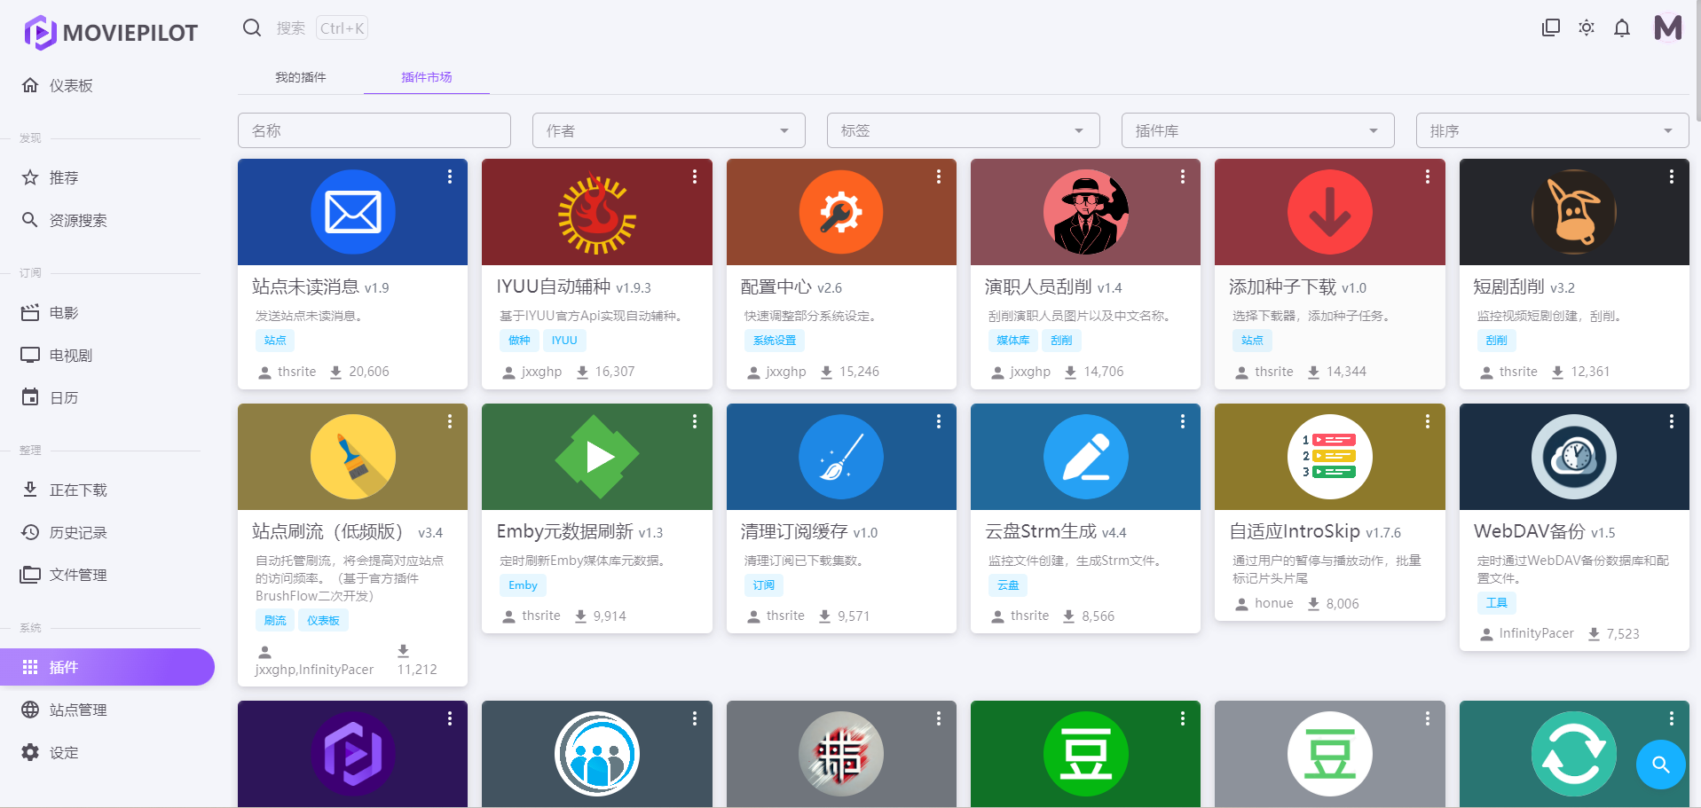Click the stacked windows icon in header
The height and width of the screenshot is (808, 1701).
click(1551, 28)
